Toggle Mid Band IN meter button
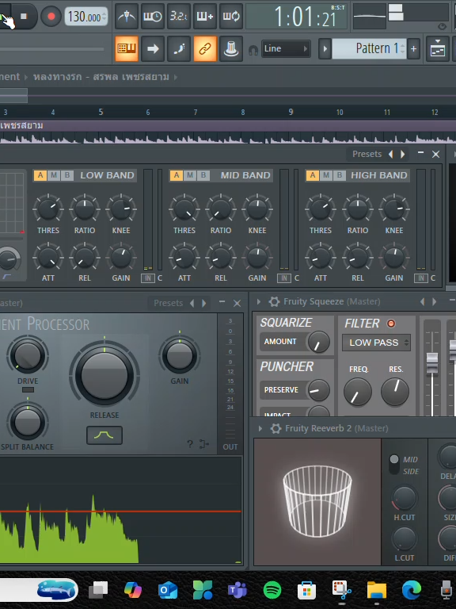This screenshot has width=456, height=609. (x=284, y=278)
